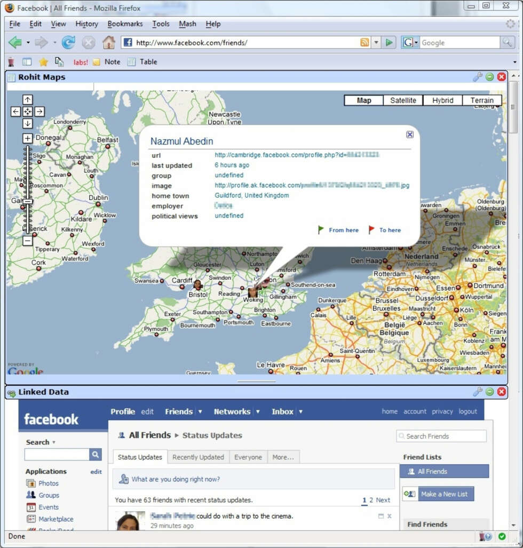Open the Friends menu dropdown arrow
Screen dimensions: 523x548
pos(200,412)
